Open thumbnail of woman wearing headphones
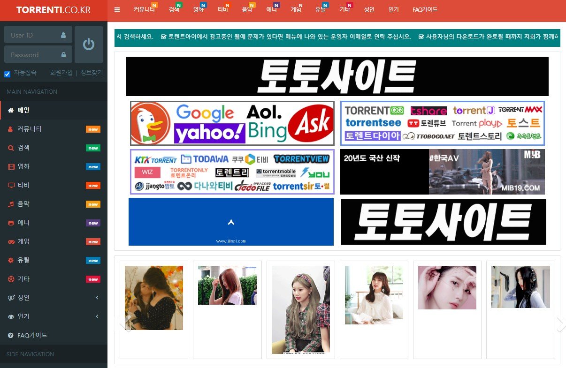566x368 pixels. click(520, 286)
